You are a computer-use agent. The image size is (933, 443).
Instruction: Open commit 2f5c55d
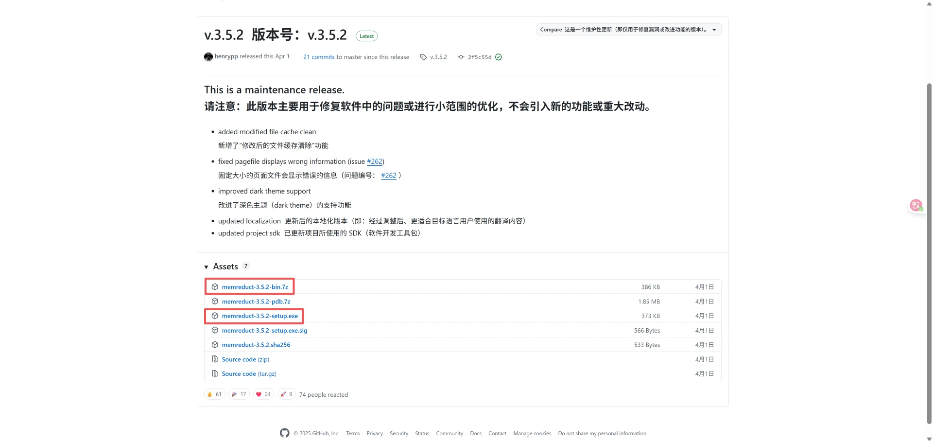pyautogui.click(x=480, y=57)
